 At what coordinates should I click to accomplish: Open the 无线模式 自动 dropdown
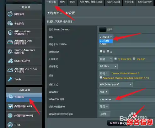pyautogui.click(x=106, y=59)
